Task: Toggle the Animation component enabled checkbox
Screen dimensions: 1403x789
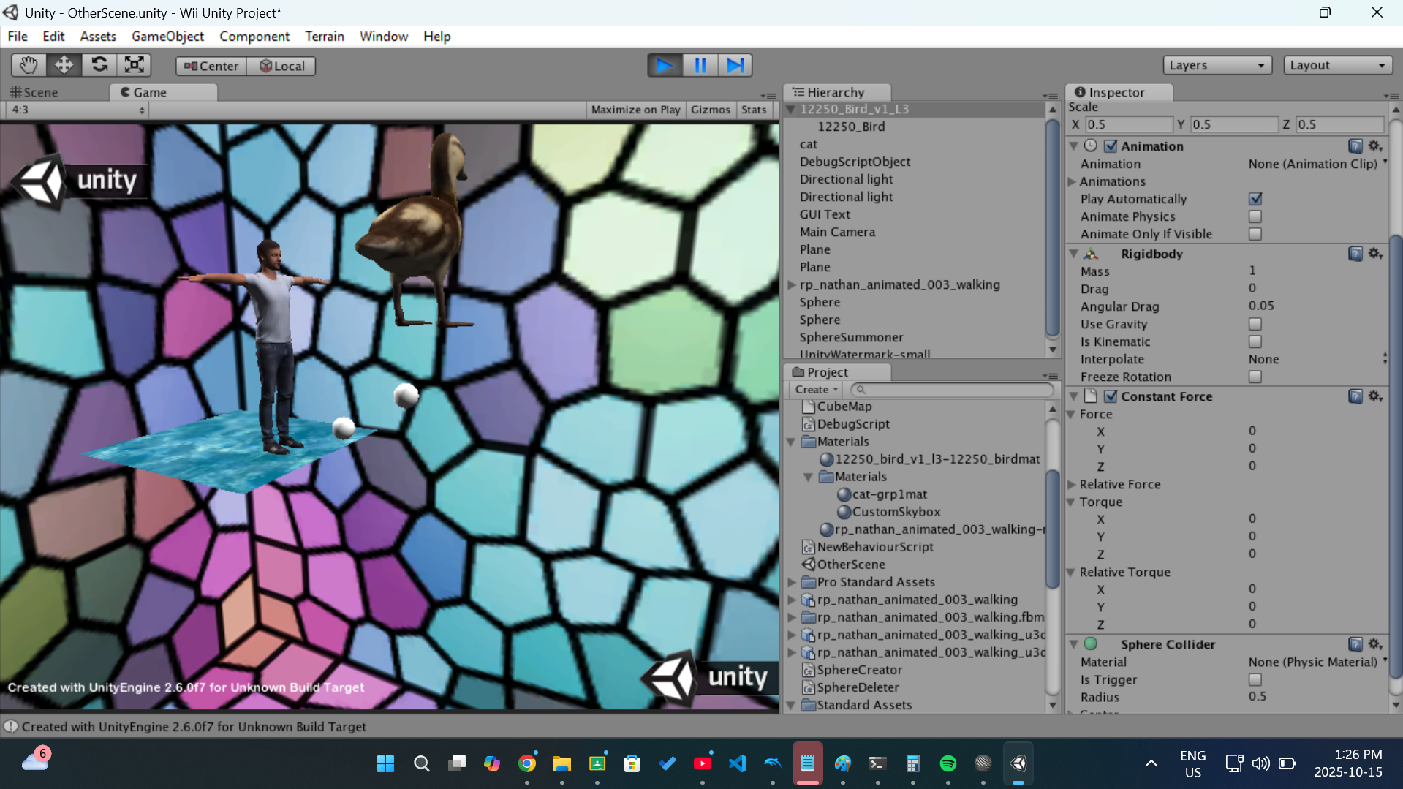Action: point(1111,146)
